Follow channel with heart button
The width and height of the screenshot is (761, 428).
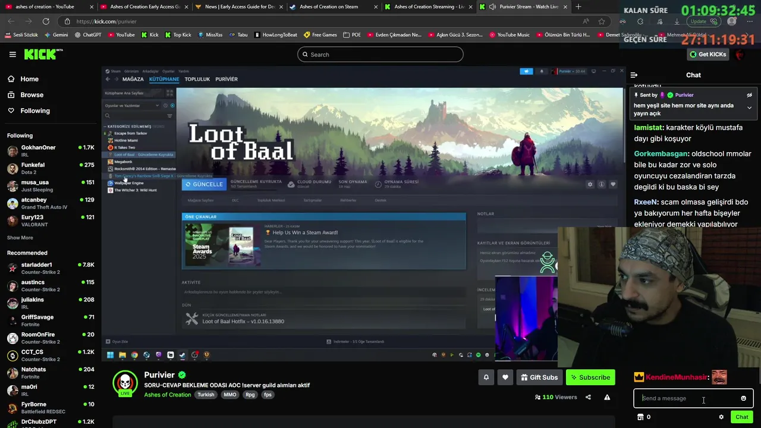(505, 377)
